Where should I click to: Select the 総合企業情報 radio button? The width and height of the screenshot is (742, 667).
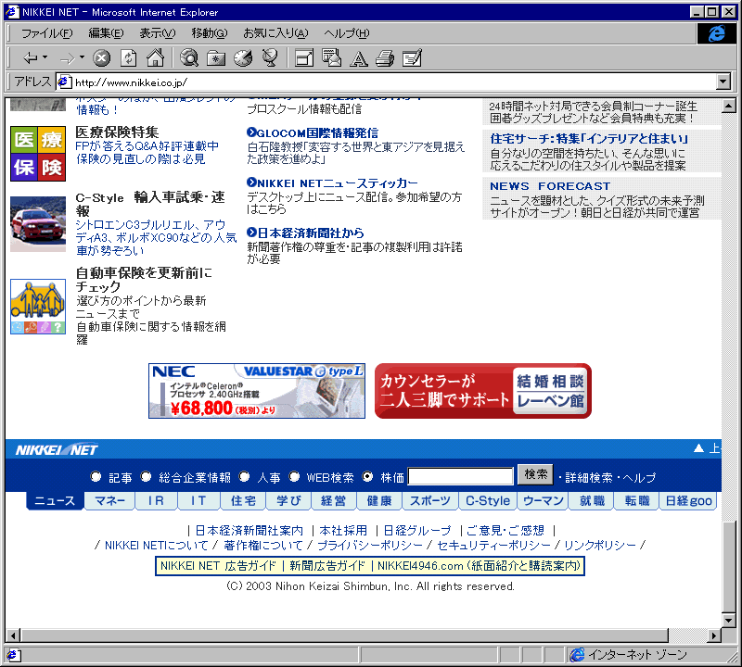[147, 476]
